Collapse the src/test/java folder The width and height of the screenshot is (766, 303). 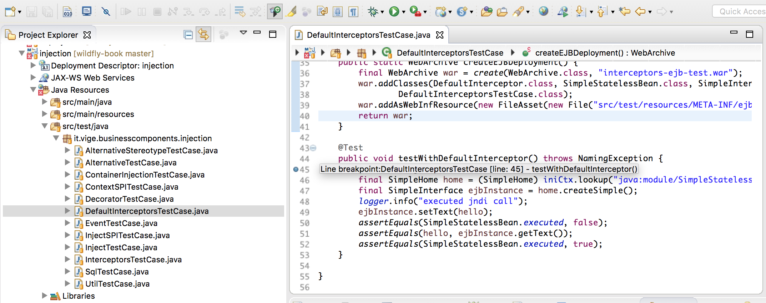(45, 126)
